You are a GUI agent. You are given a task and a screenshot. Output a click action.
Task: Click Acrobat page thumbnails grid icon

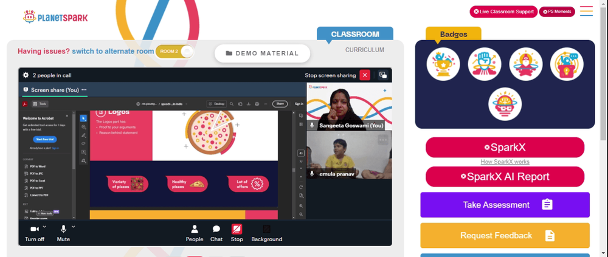click(x=301, y=124)
